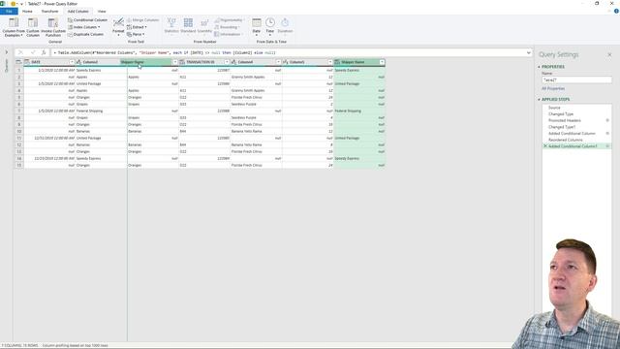Viewport: 620px width, 349px height.
Task: Open filter dropdown on DATE column
Action: 72,62
